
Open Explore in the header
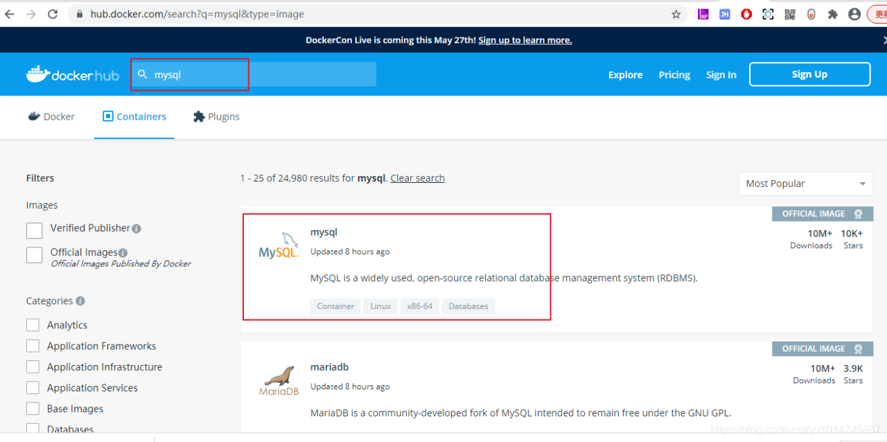pos(626,75)
